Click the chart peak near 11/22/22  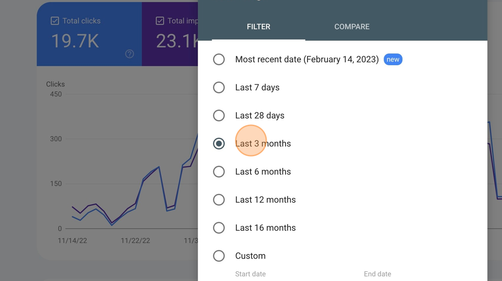(159, 167)
